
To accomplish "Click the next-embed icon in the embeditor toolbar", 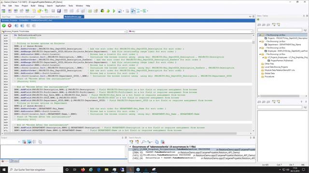I will pyautogui.click(x=22, y=25).
